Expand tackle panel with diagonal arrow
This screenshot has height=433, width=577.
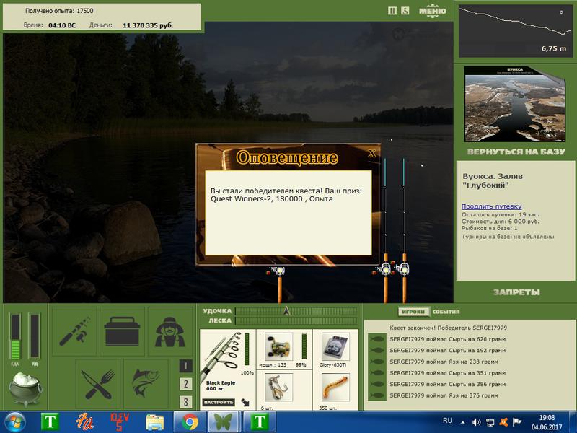click(x=245, y=402)
